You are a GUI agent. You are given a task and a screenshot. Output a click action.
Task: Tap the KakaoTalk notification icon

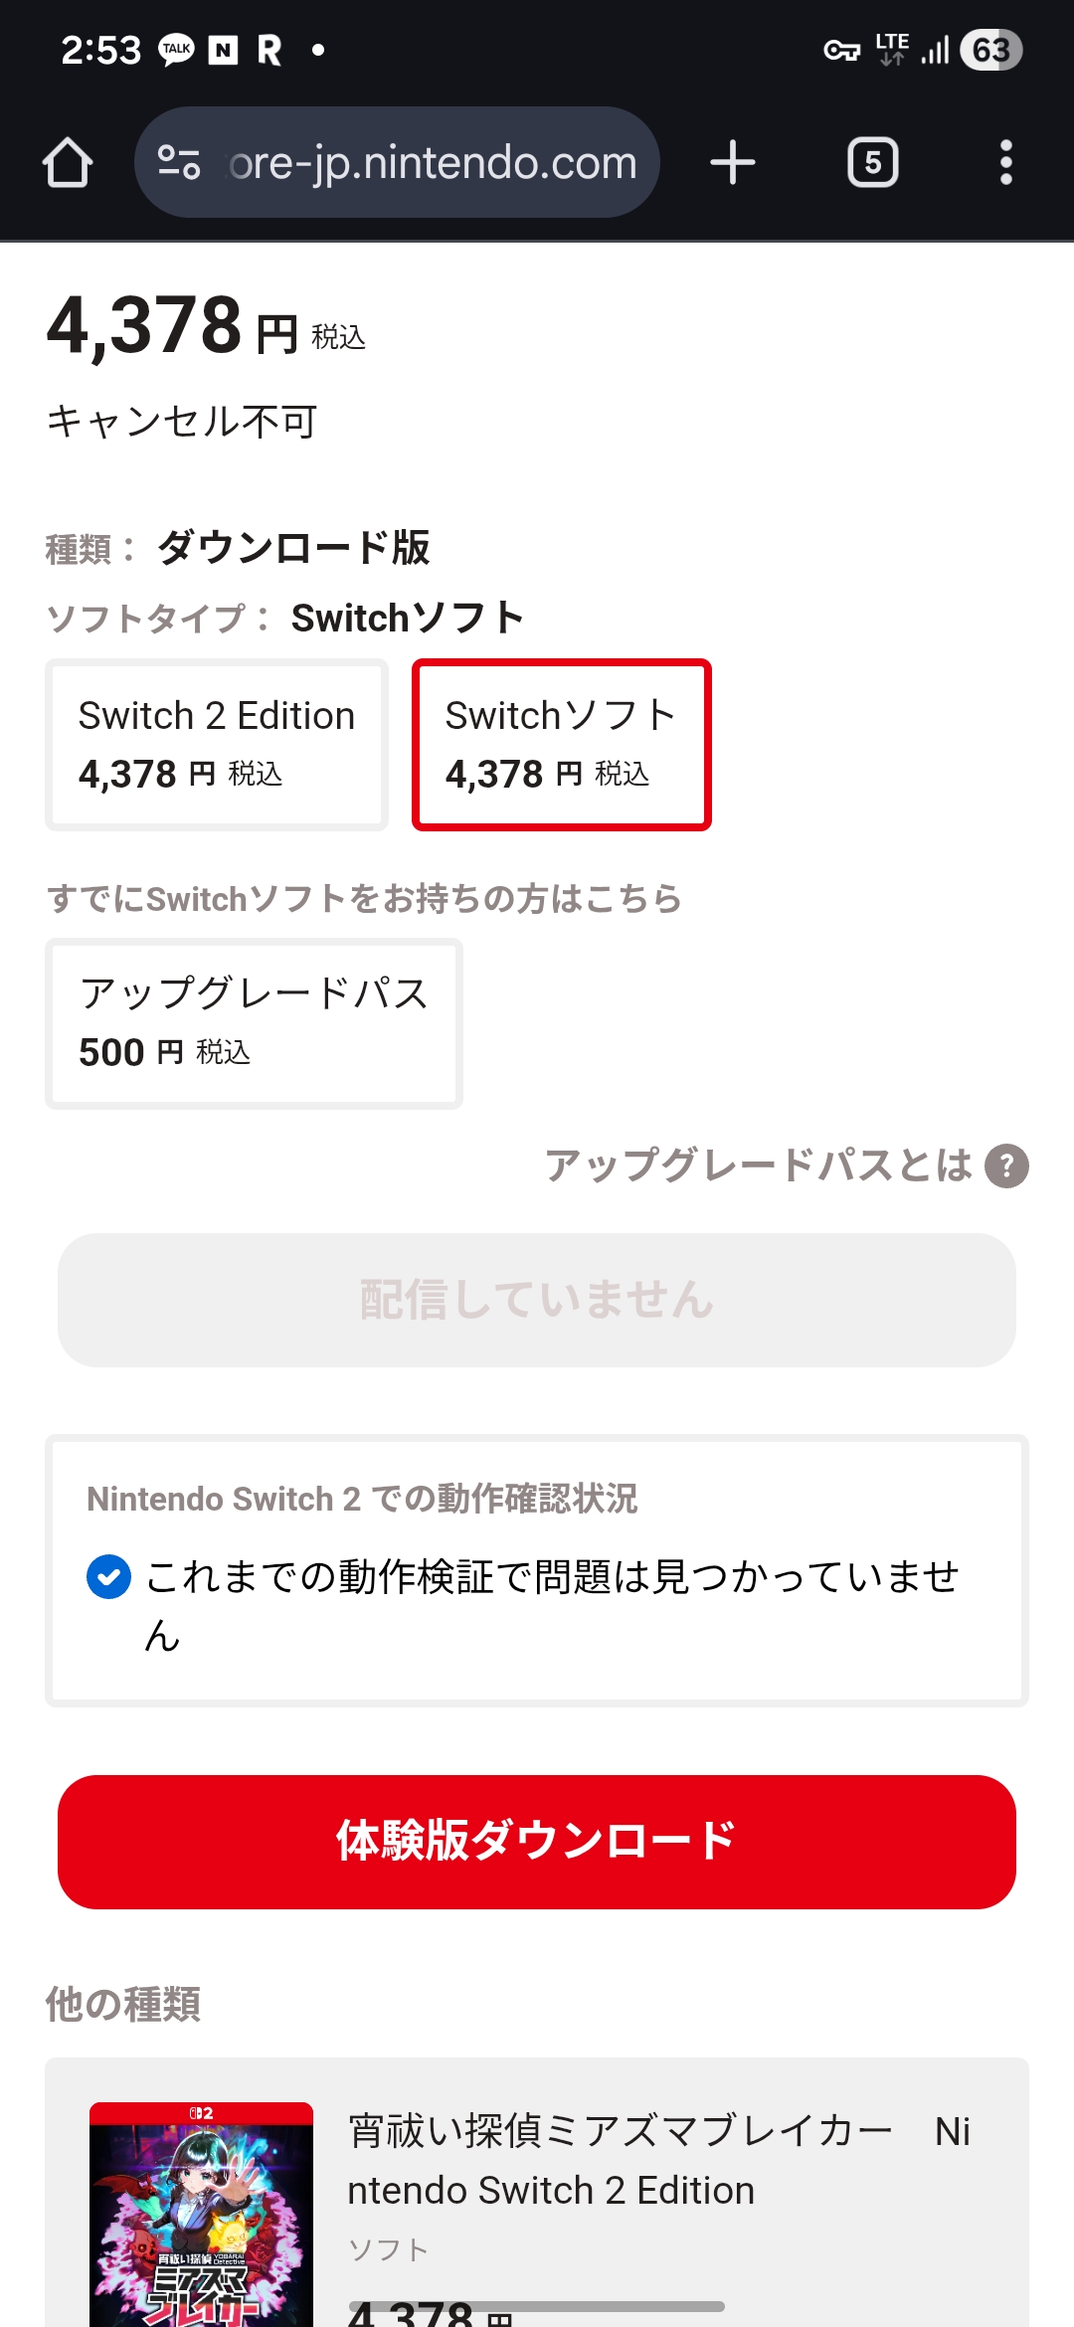176,50
